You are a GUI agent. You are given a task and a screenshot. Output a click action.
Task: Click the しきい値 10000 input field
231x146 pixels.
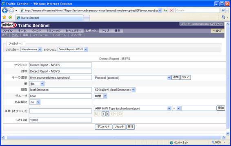coord(60,120)
